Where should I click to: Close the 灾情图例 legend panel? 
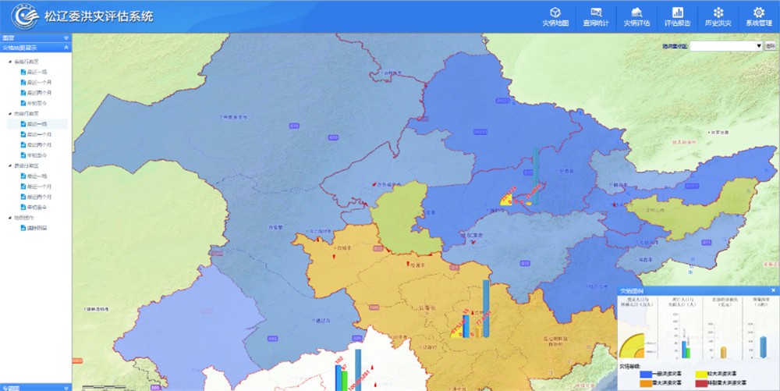pos(773,290)
